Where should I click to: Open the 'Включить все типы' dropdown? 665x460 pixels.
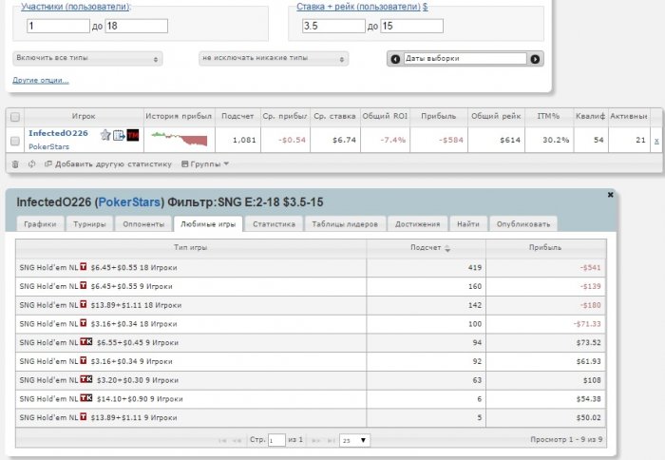point(87,59)
